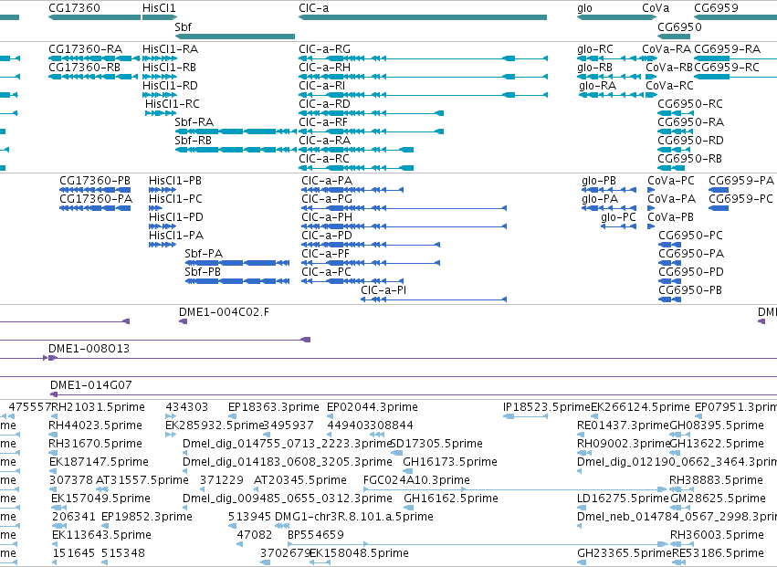Click the HisCl1-RC transcript label
This screenshot has height=567, width=777.
click(173, 104)
